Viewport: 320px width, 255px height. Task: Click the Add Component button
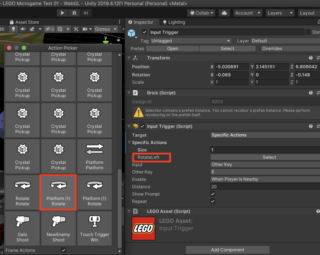click(x=227, y=250)
